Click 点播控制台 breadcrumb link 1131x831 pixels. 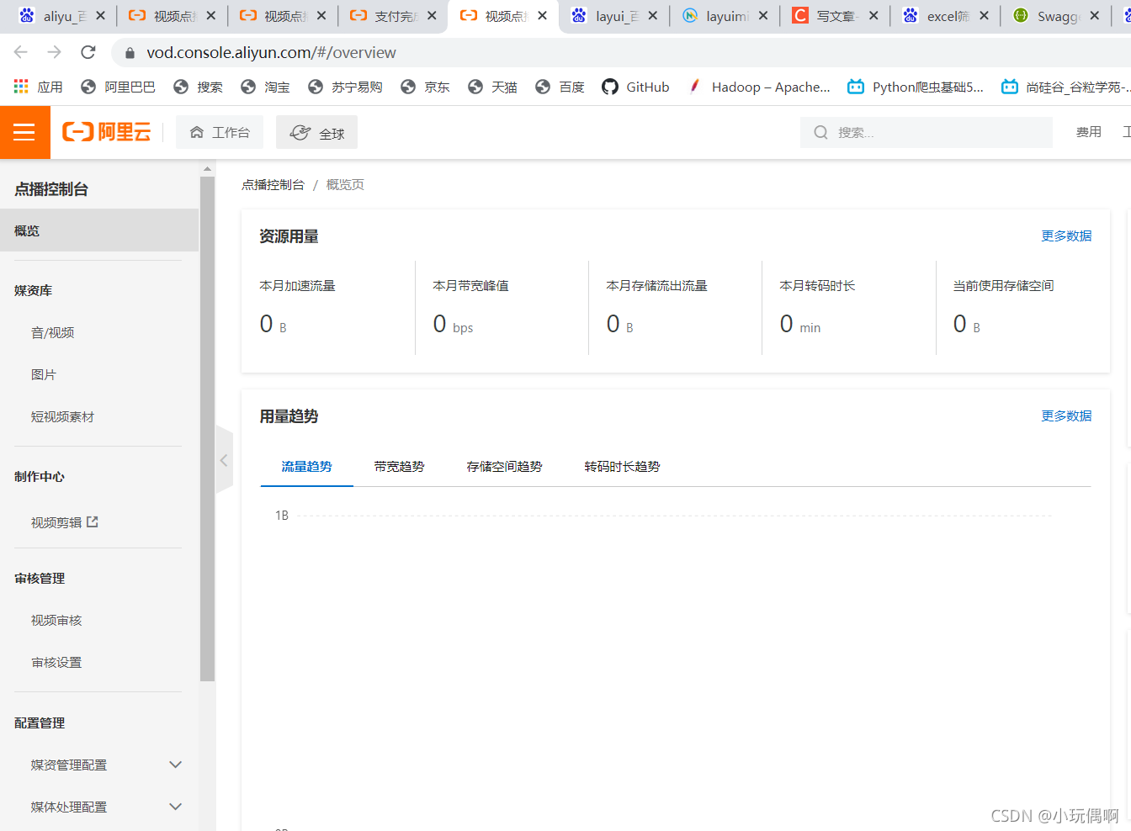click(273, 185)
